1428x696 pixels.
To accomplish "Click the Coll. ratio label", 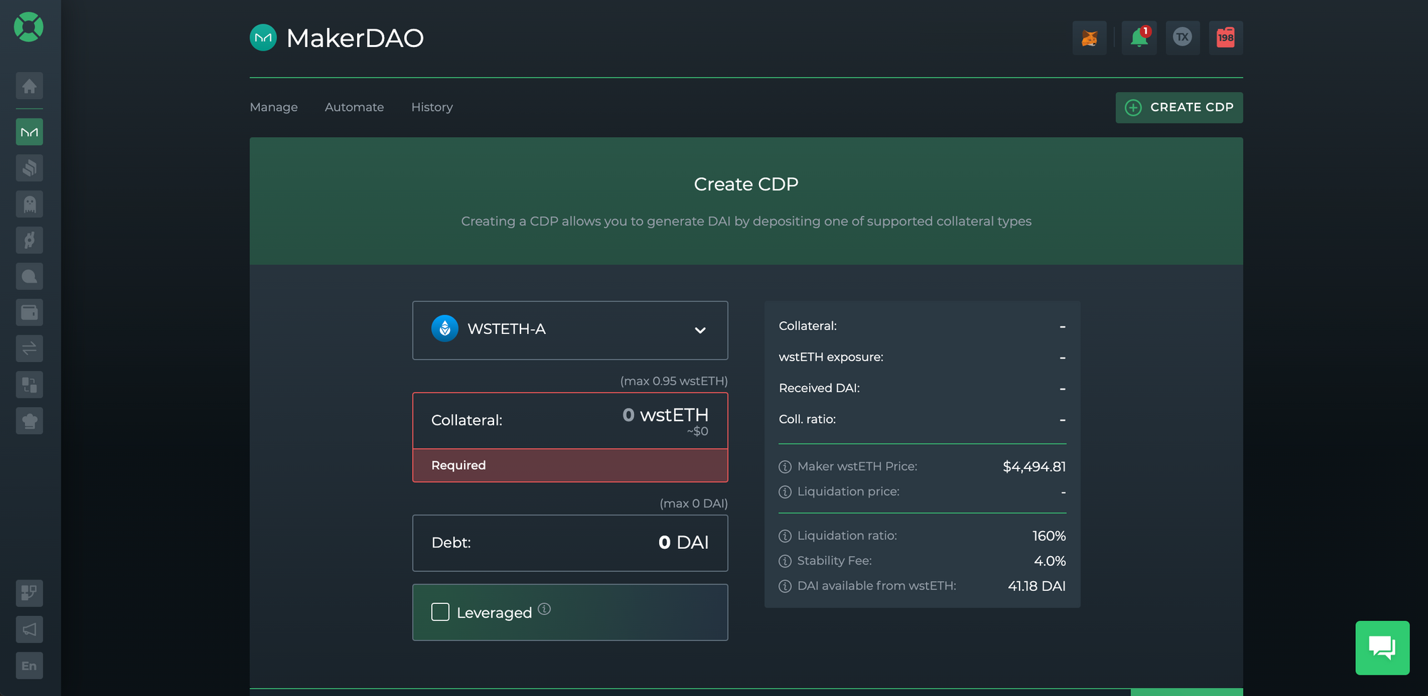I will tap(808, 420).
